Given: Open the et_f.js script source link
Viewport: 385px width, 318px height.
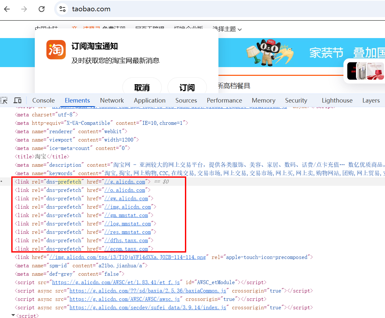Looking at the screenshot, I should 116,282.
